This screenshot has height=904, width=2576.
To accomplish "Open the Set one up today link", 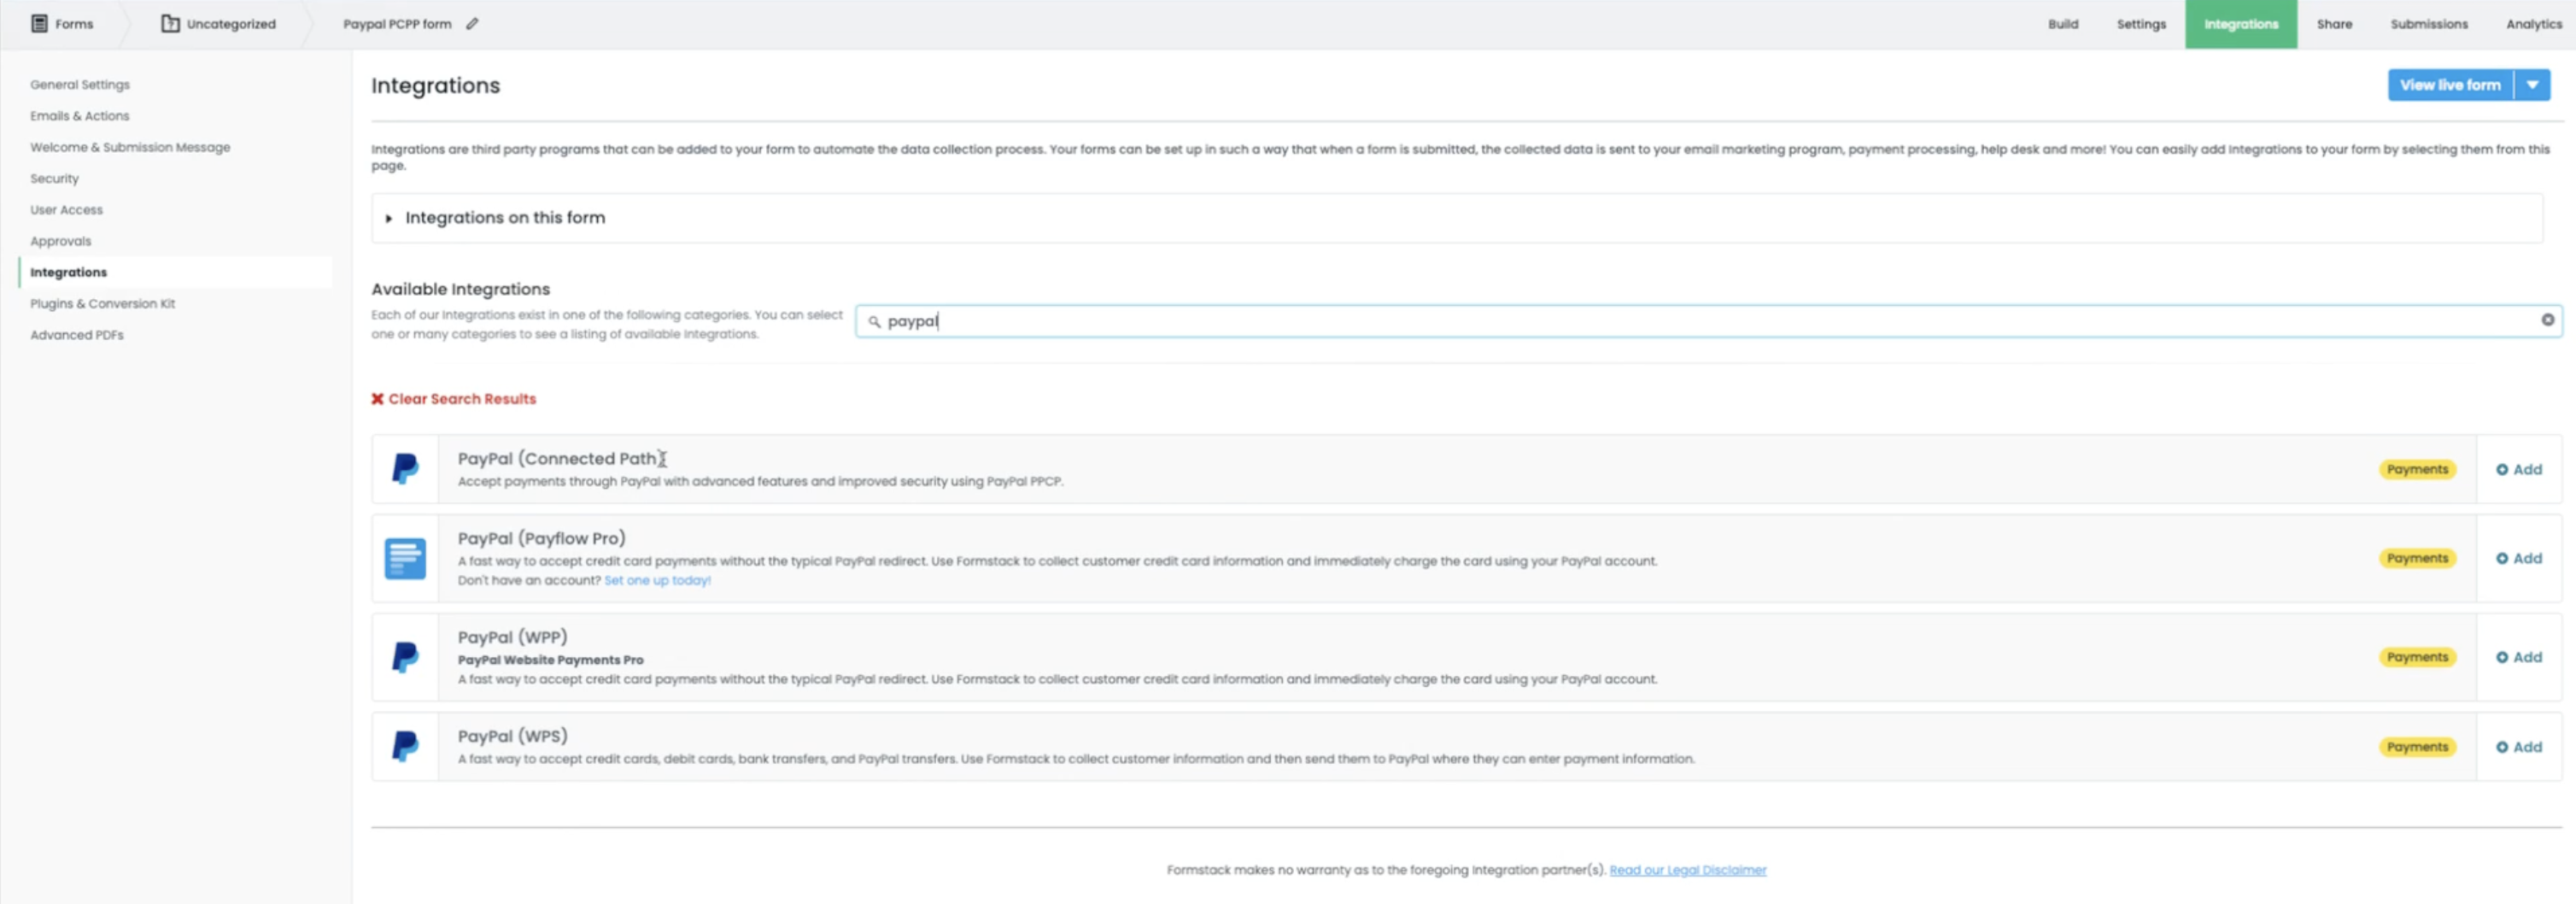I will [x=657, y=580].
